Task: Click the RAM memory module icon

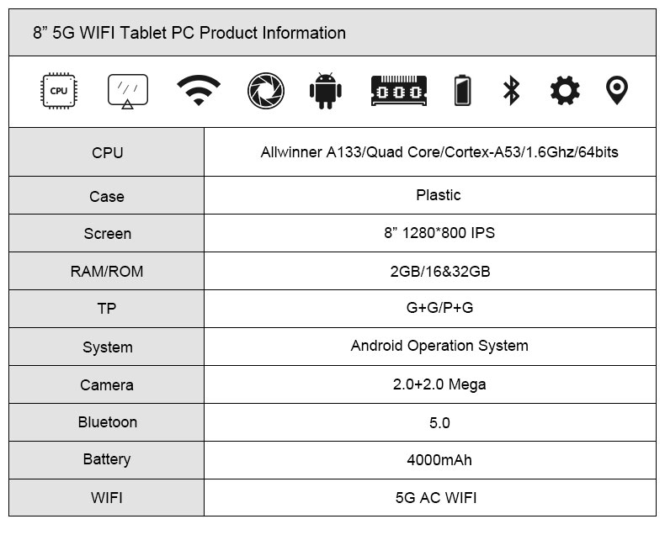Action: 399,91
